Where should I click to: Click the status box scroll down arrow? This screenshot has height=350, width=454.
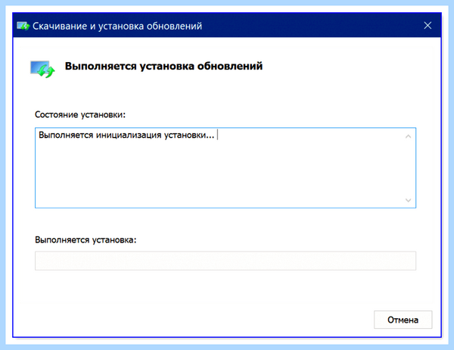coord(408,200)
